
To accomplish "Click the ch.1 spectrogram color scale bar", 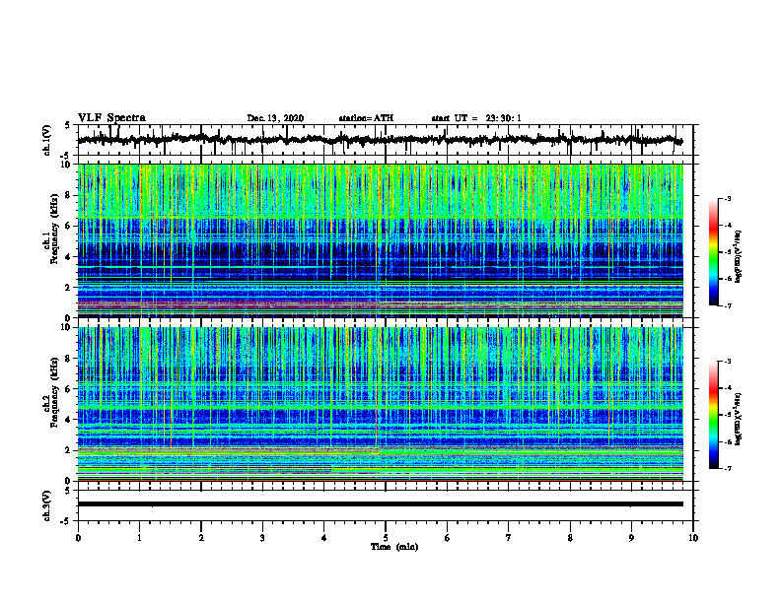I will click(x=713, y=252).
